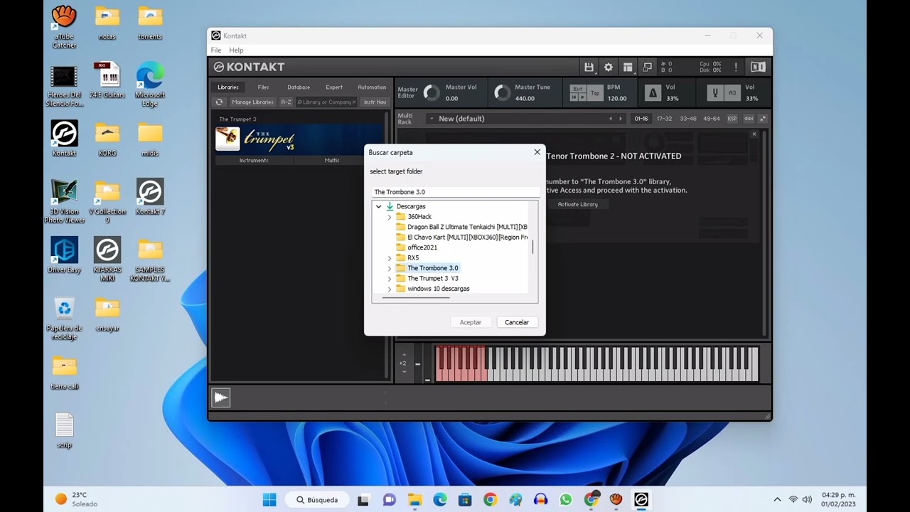Expand the windows 10 descargas folder
This screenshot has height=512, width=910.
[x=390, y=289]
